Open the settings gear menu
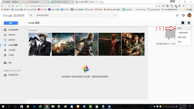 (189, 23)
